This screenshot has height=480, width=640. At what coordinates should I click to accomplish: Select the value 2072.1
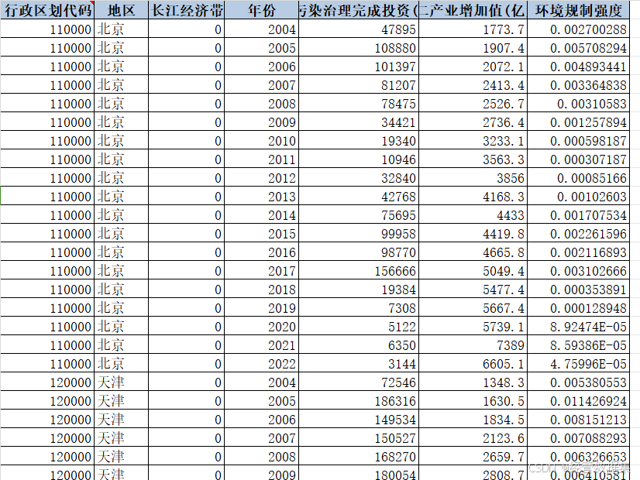473,66
